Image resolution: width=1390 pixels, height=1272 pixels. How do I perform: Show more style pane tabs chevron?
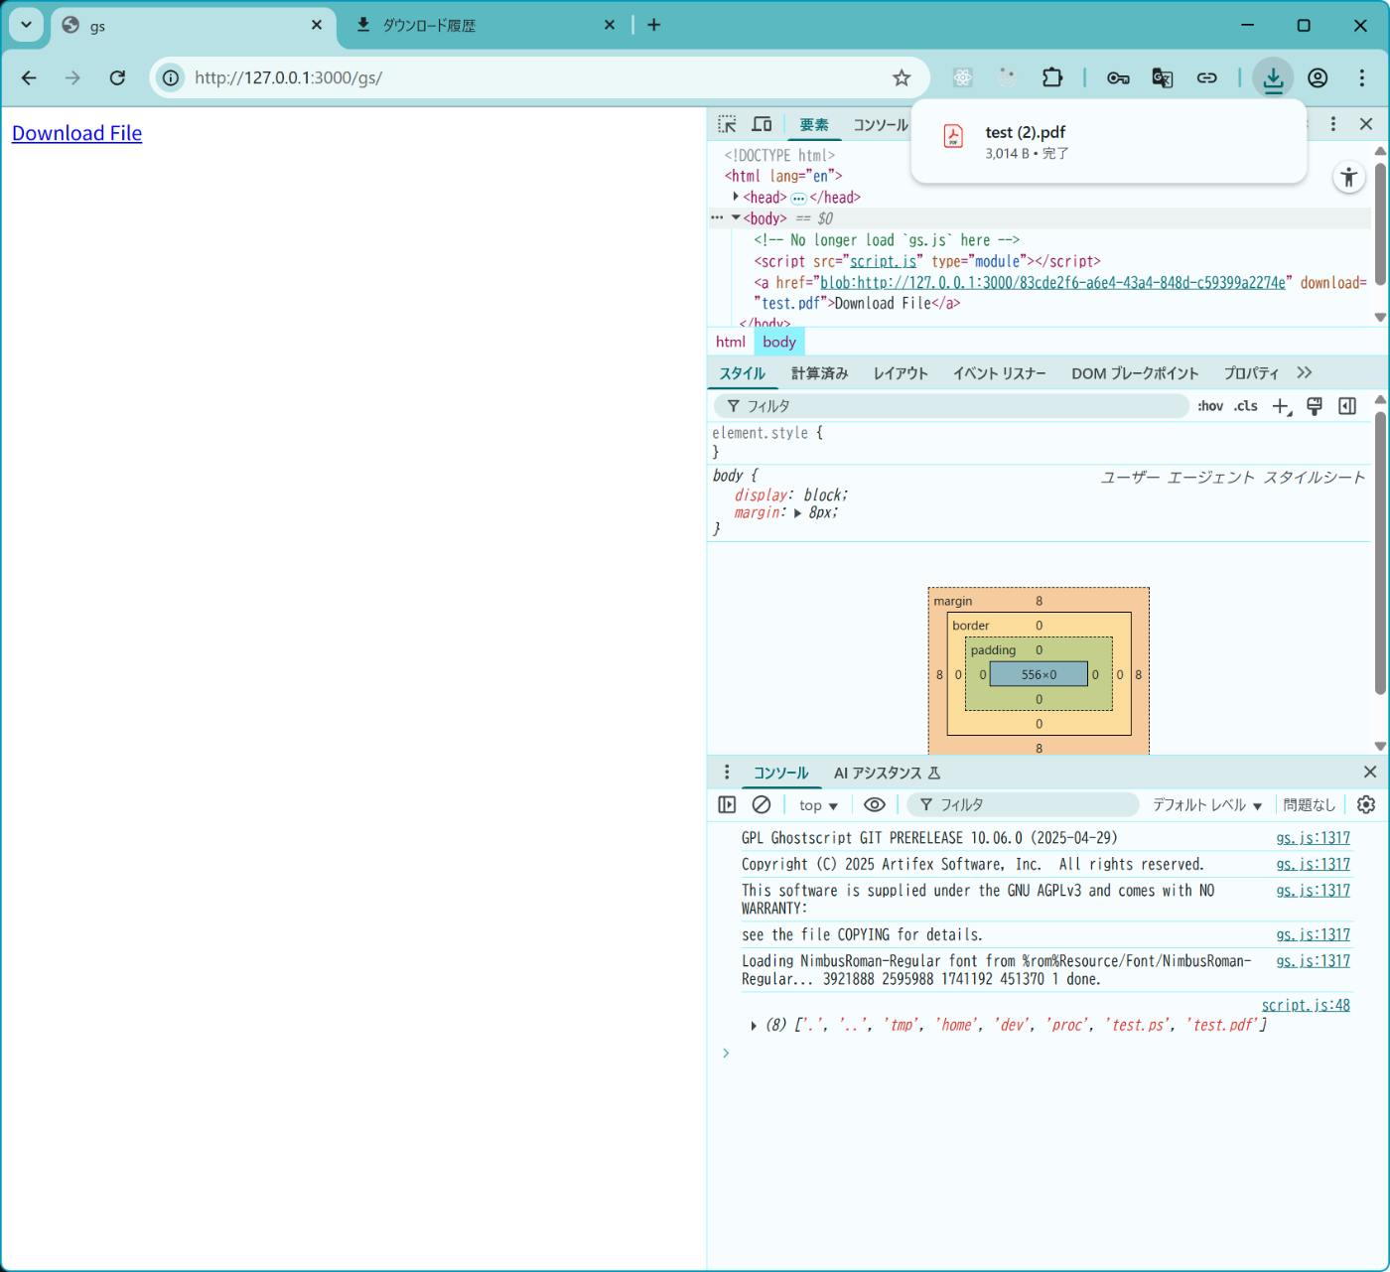[x=1305, y=372]
